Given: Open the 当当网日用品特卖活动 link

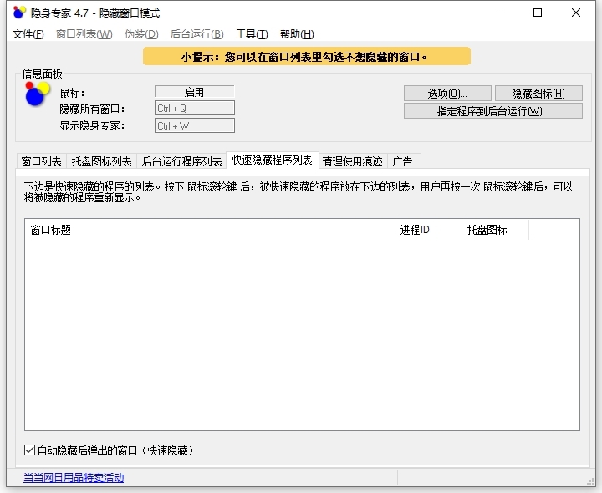Looking at the screenshot, I should pyautogui.click(x=74, y=478).
